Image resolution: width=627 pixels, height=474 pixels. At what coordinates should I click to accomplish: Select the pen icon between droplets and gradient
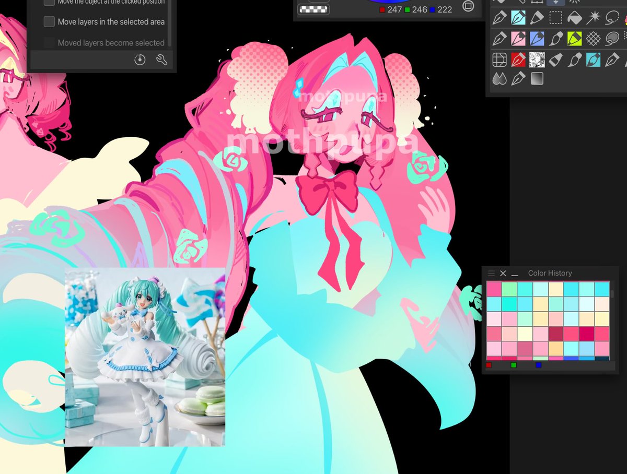point(518,79)
